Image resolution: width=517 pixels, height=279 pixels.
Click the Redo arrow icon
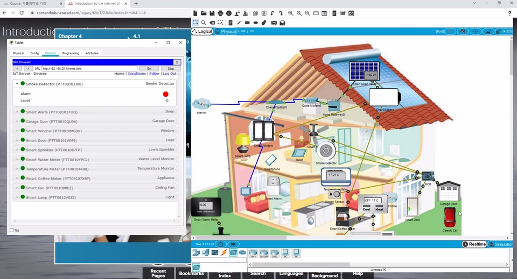tap(281, 13)
